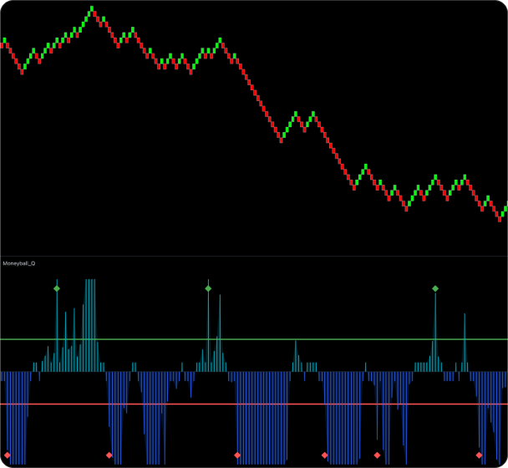Screen dimensions: 508x468
Task: Click the highest green brick at the price peak
Action: pyautogui.click(x=92, y=8)
